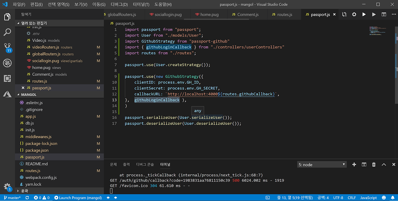Screen dimensions: 398x201
Task: Open the Search view in activity bar
Action: [7, 32]
